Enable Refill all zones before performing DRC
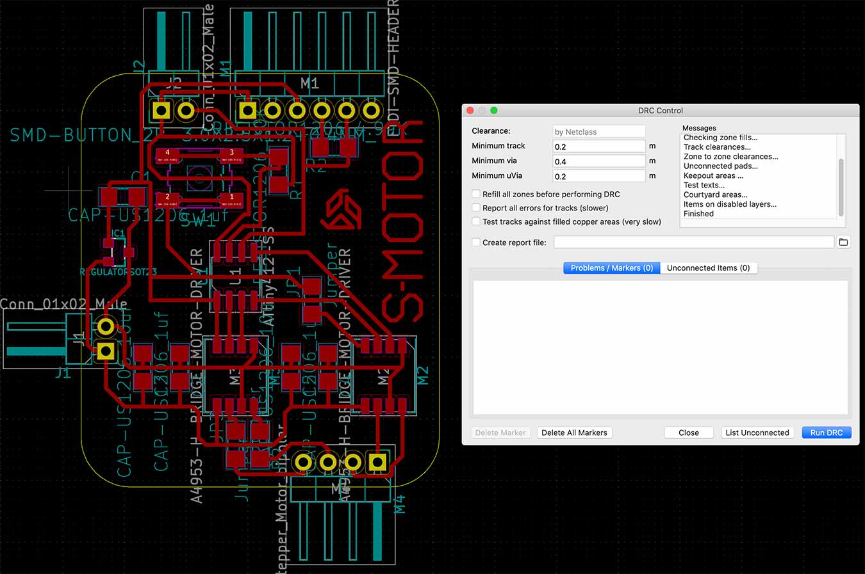This screenshot has height=574, width=865. [x=476, y=194]
